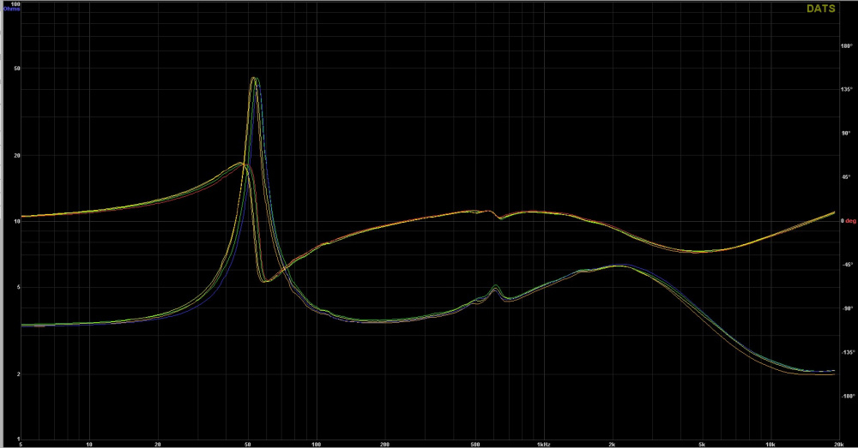Image resolution: width=858 pixels, height=448 pixels.
Task: Click the 180° phase axis label
Action: 845,46
